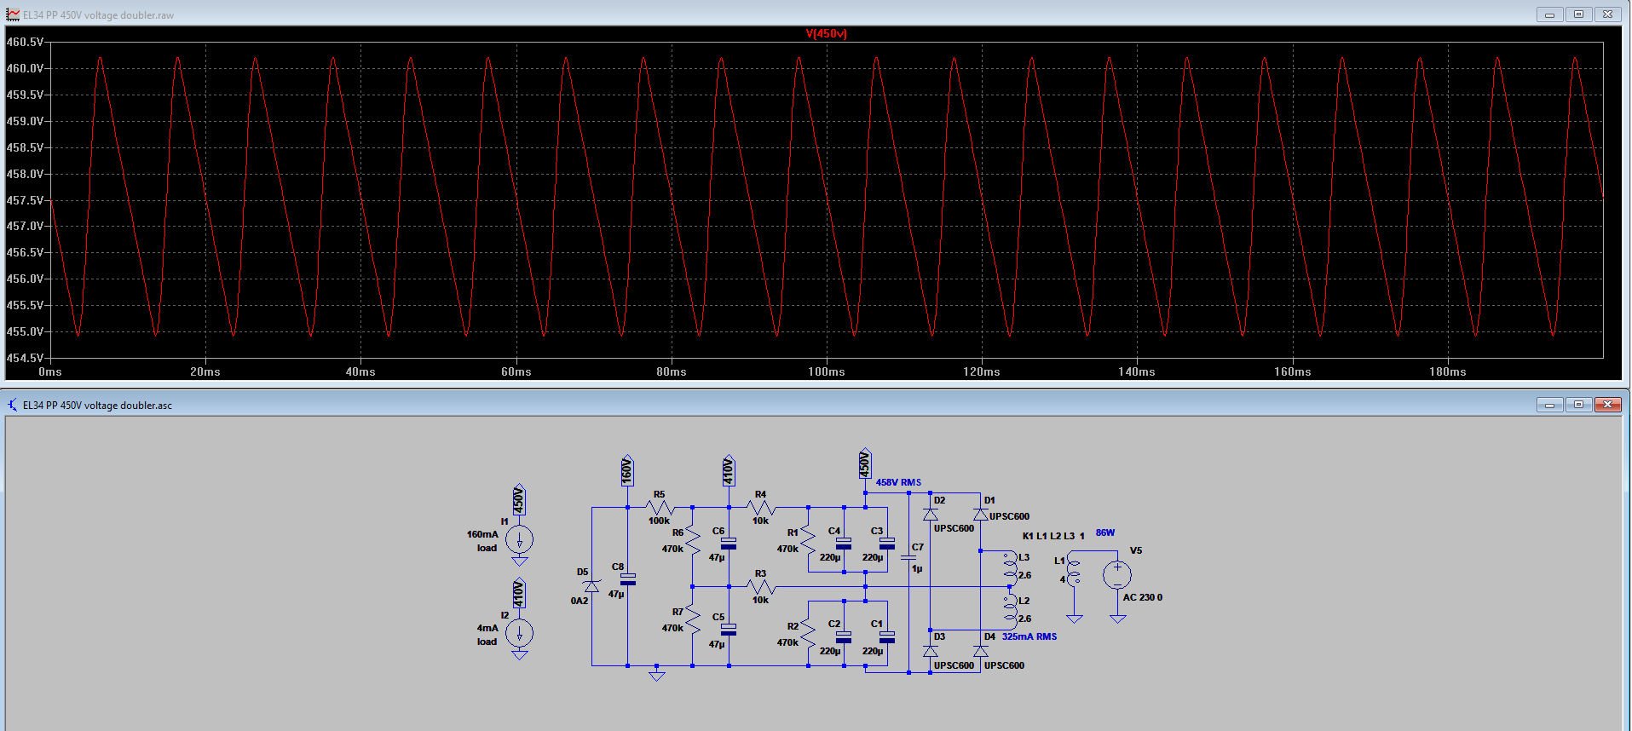The width and height of the screenshot is (1632, 731).
Task: Click capacitor C5 47µ symbol
Action: (729, 630)
